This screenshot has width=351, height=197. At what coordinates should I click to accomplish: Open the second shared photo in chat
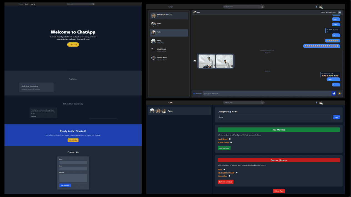coord(225,61)
